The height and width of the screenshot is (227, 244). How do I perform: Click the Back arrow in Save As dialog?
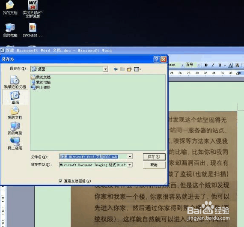pyautogui.click(x=116, y=69)
